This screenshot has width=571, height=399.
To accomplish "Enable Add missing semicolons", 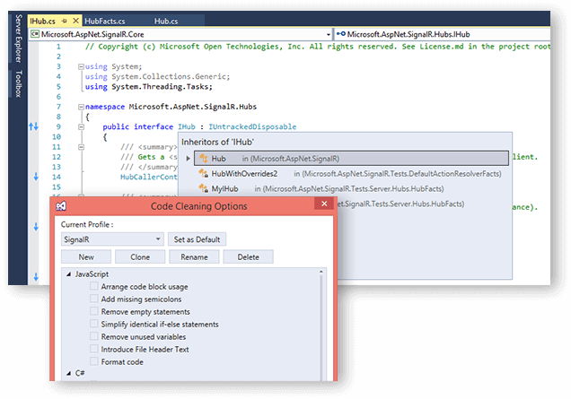I will coord(94,299).
